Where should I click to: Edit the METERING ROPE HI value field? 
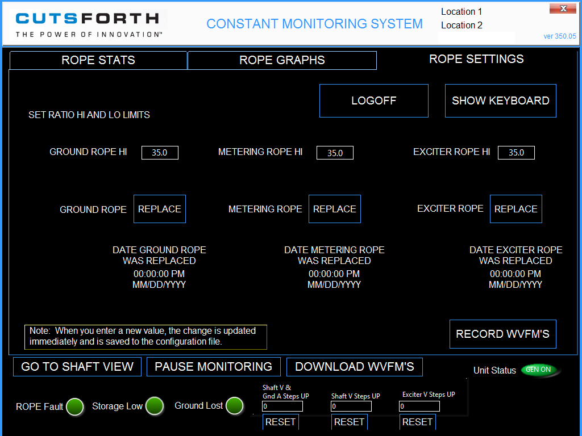(x=335, y=153)
